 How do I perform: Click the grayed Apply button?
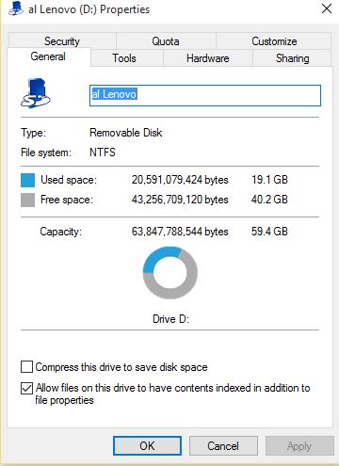(299, 445)
